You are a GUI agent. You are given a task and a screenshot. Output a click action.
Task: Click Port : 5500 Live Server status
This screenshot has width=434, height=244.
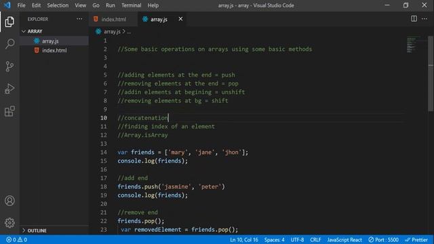(x=383, y=240)
